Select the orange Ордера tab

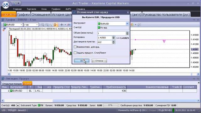[27, 83]
